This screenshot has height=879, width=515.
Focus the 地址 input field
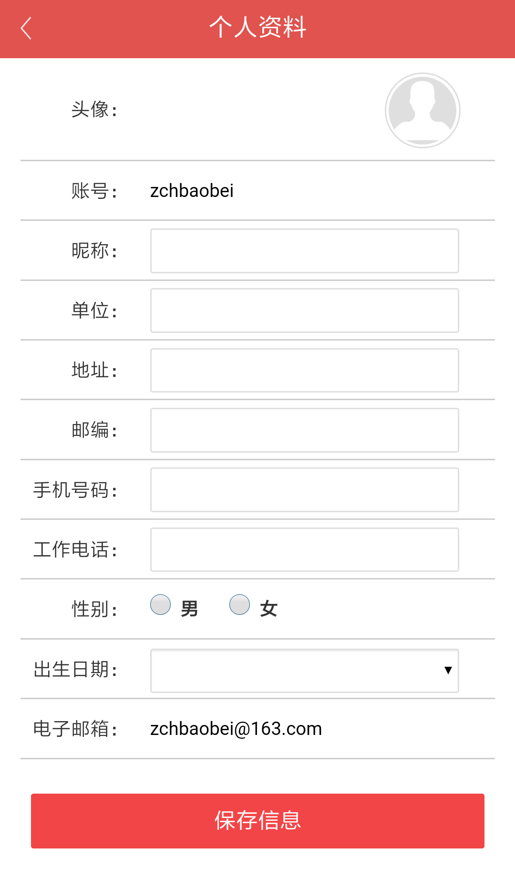tap(305, 371)
